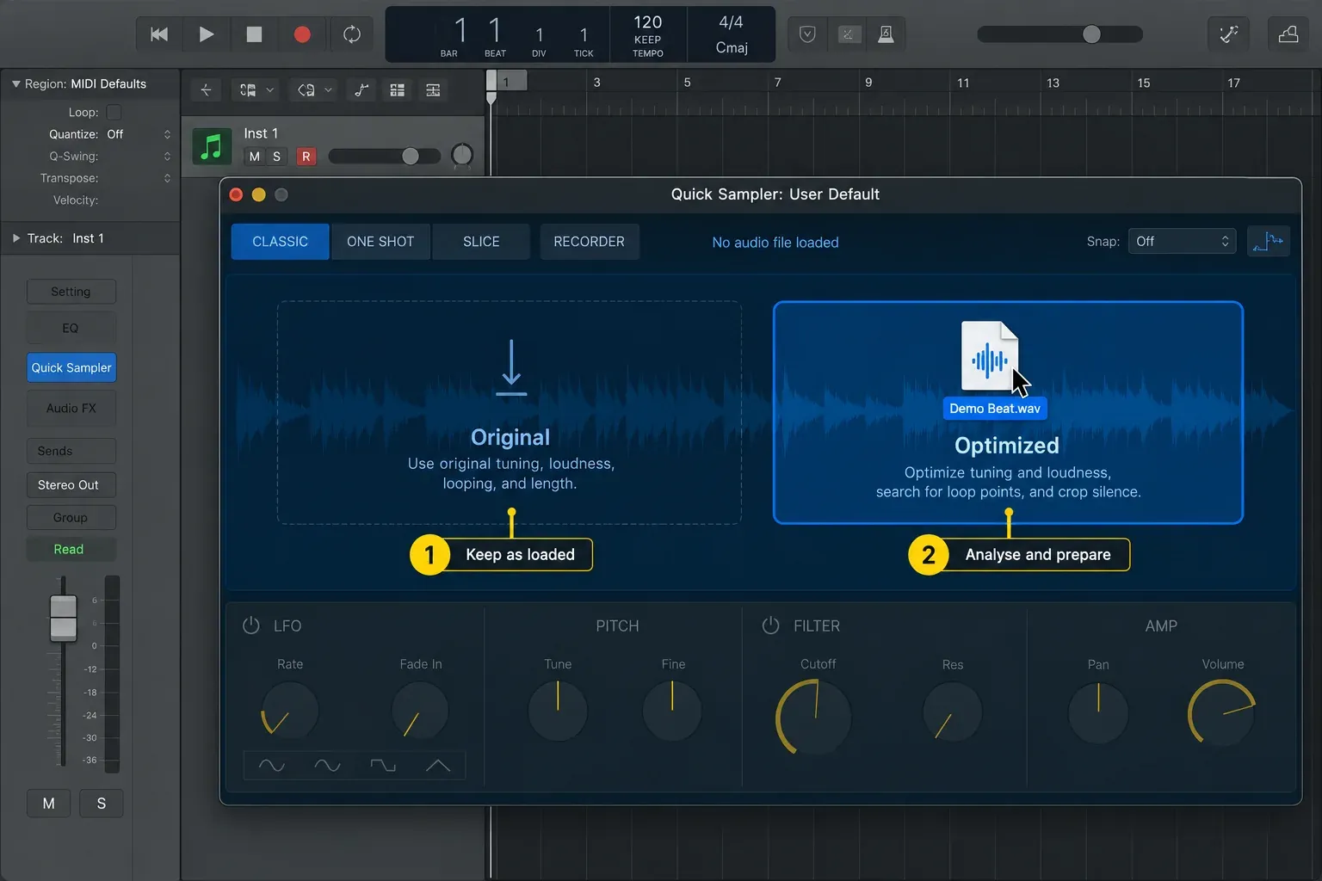Go to the beginning of the project
This screenshot has height=881, width=1322.
coord(159,34)
